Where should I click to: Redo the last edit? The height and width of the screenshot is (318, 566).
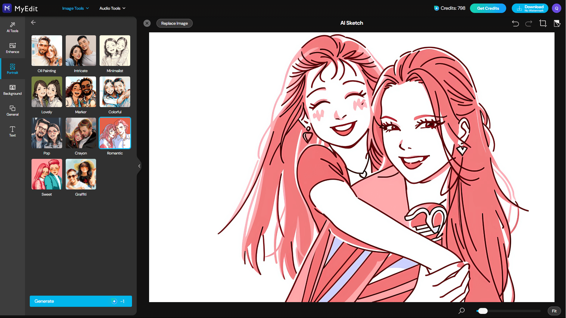(529, 23)
